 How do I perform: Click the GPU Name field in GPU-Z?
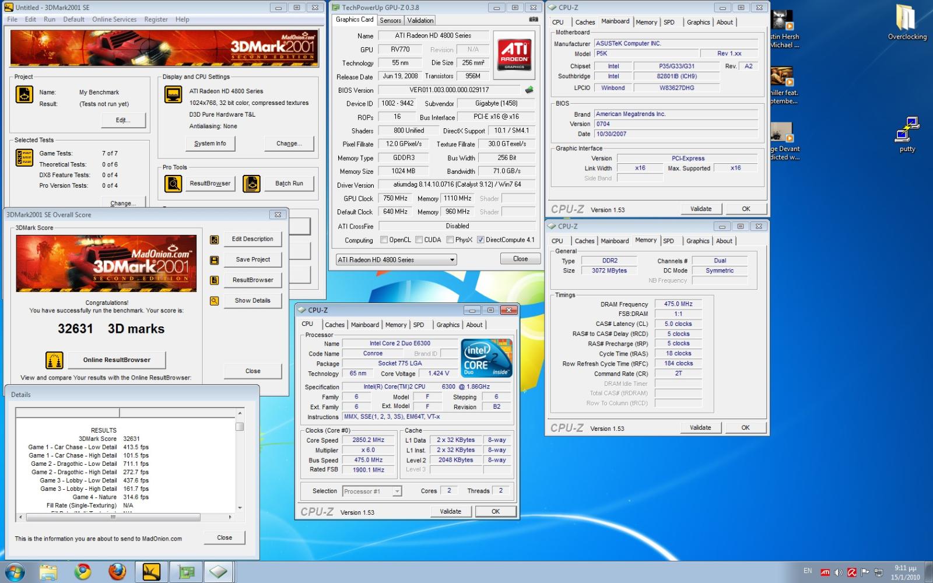(433, 36)
